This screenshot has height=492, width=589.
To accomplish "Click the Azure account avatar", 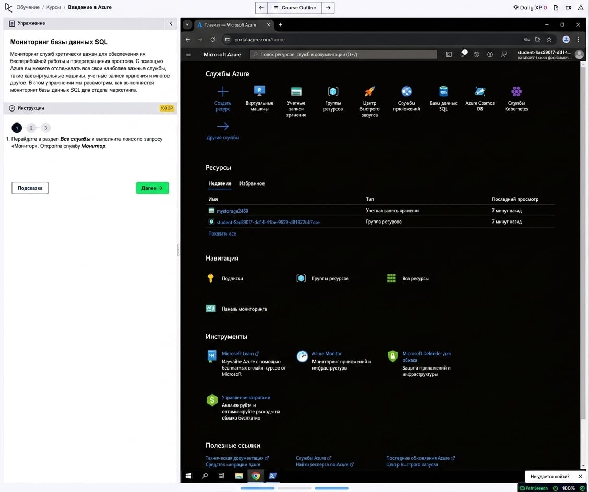I will [579, 55].
